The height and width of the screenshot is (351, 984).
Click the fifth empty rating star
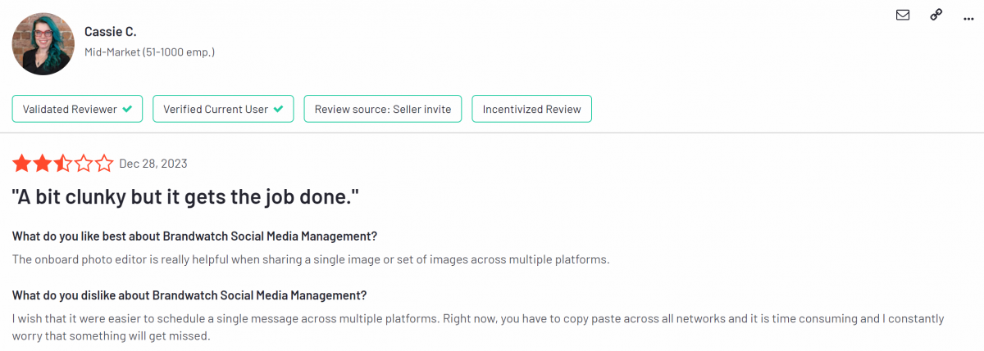104,164
